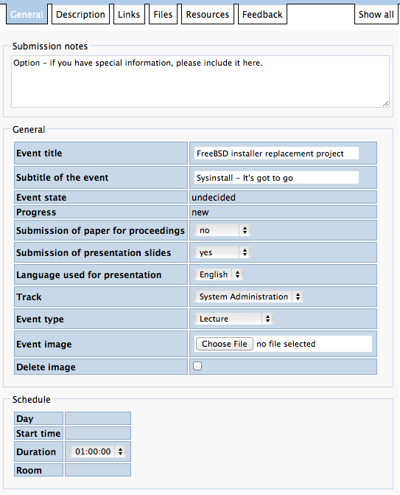Select the Files tab
The image size is (400, 495).
(x=163, y=15)
